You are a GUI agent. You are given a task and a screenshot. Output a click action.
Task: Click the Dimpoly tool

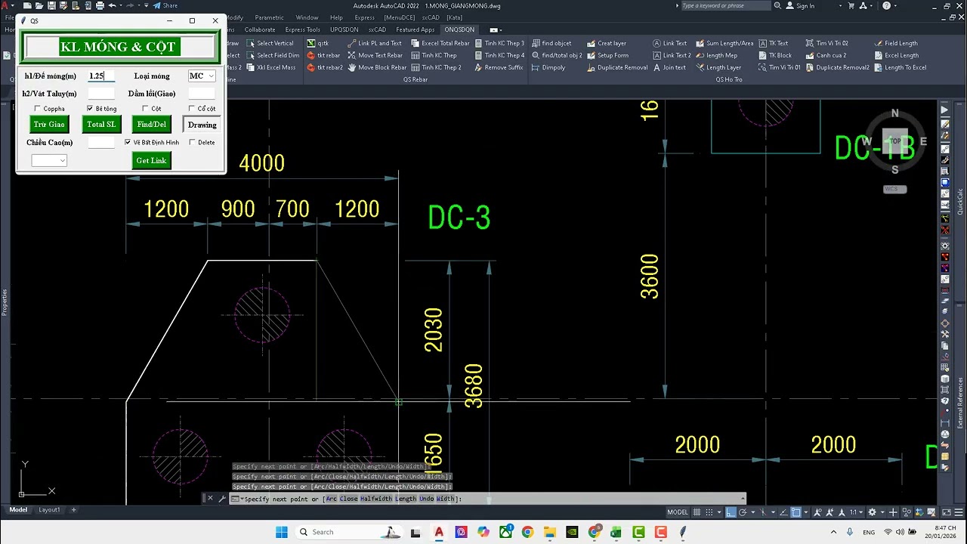[x=548, y=67]
